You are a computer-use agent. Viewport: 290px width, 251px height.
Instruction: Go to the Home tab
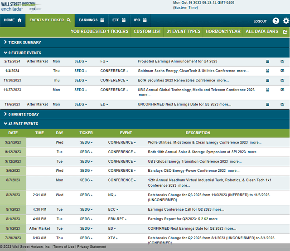(x=13, y=20)
